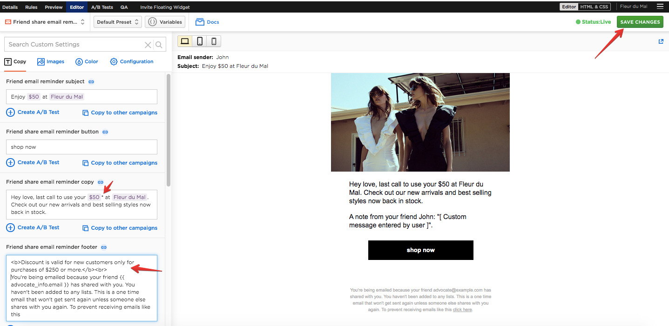The image size is (669, 326).
Task: Create A/B Test for reminder copy
Action: 33,227
